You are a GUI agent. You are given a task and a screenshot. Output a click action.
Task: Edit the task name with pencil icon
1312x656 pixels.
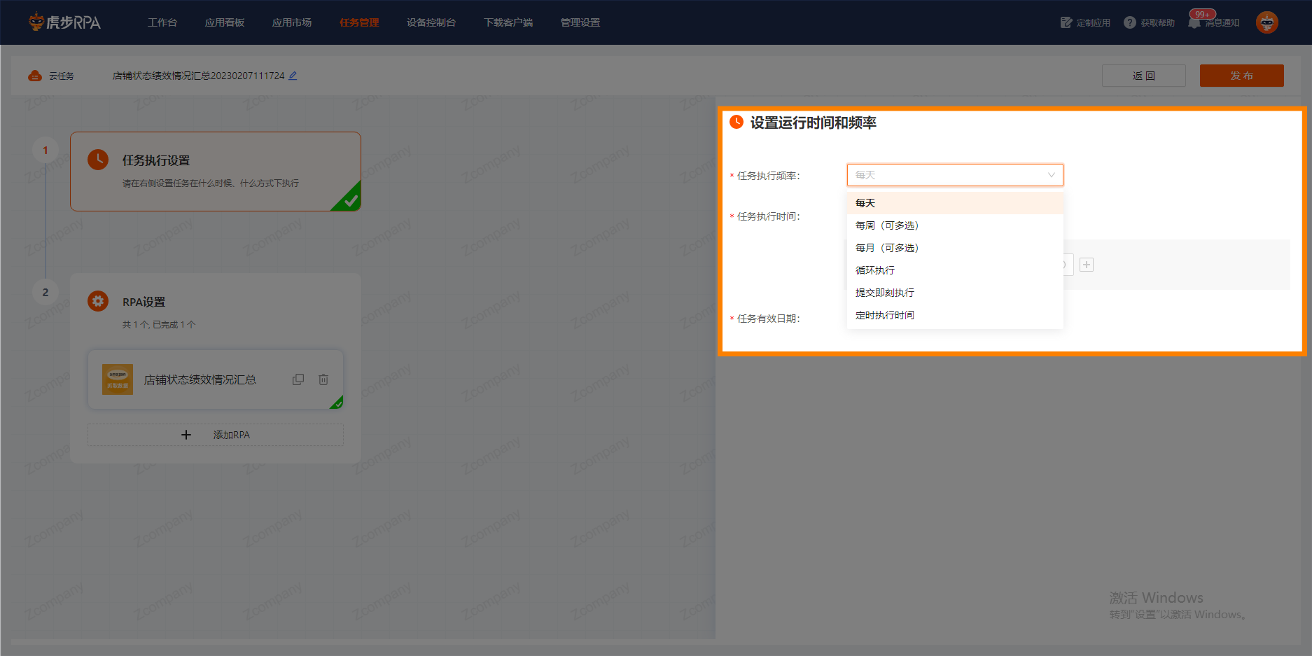coord(293,76)
